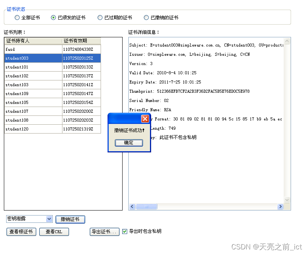Image resolution: width=308 pixels, height=254 pixels.
Task: Select the student108 certificate row
Action: (53, 120)
